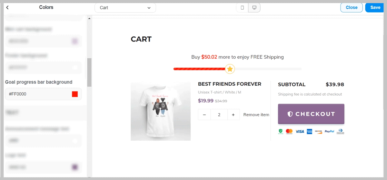
Task: Click the white T-shirt product thumbnail
Action: pyautogui.click(x=161, y=111)
